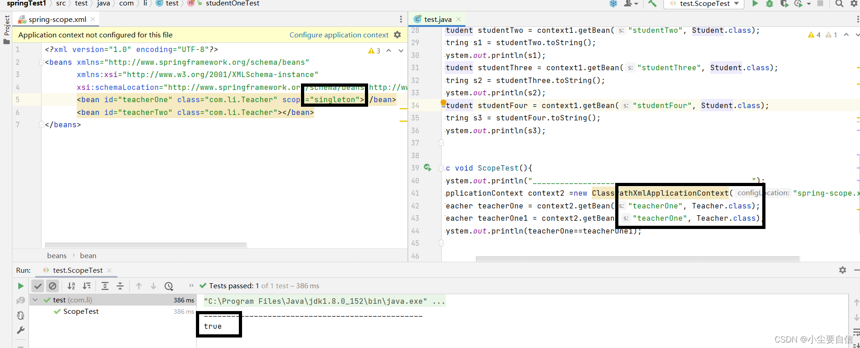Screen dimensions: 860x348
Task: Select the ScopeTest test result row
Action: (x=113, y=312)
